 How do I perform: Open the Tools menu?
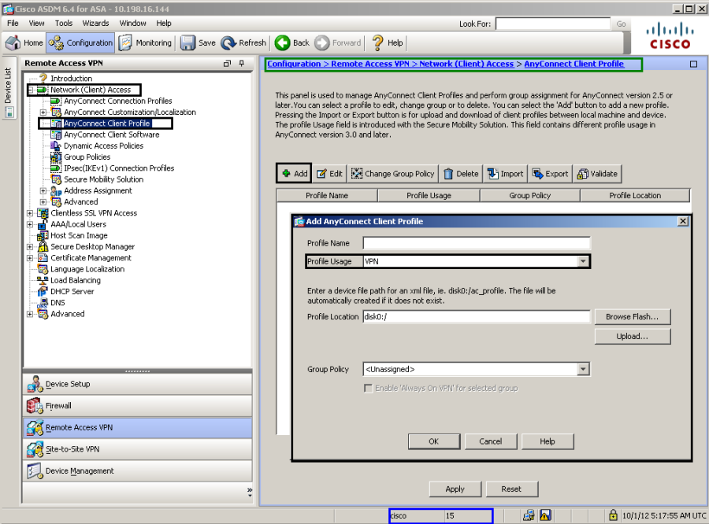point(64,23)
